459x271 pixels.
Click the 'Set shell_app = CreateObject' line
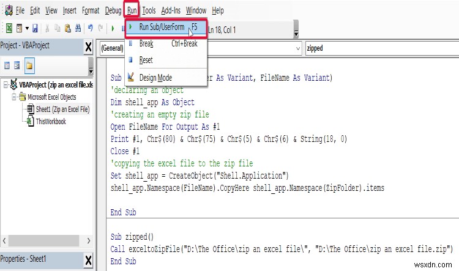(x=200, y=176)
